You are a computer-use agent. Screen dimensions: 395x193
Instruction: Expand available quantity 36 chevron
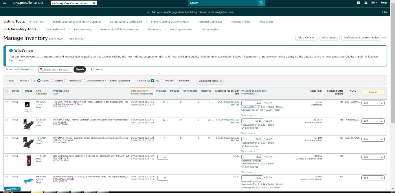167,102
